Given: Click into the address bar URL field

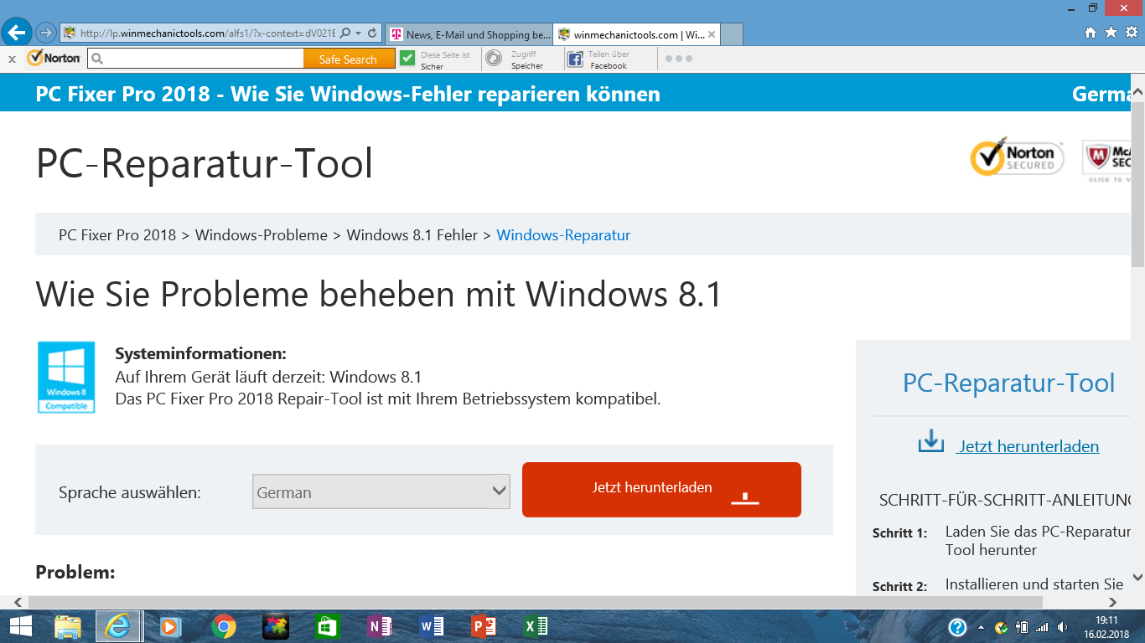Looking at the screenshot, I should click(x=207, y=33).
